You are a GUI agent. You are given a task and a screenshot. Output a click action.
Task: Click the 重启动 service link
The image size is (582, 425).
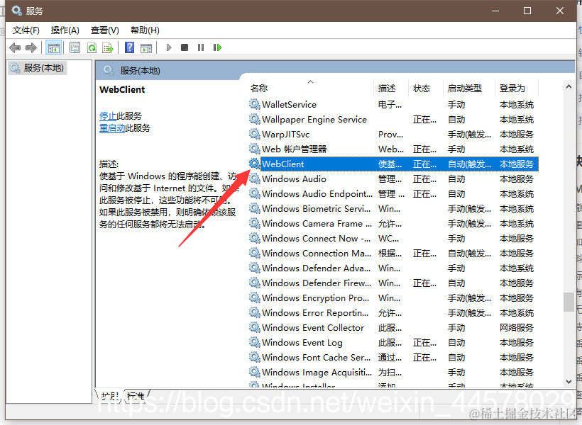pos(112,128)
